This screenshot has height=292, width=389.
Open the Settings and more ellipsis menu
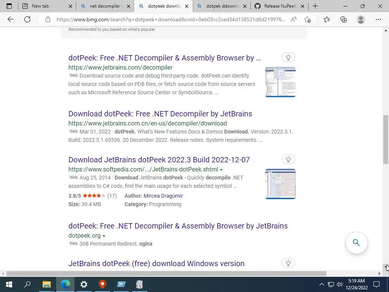[x=378, y=19]
